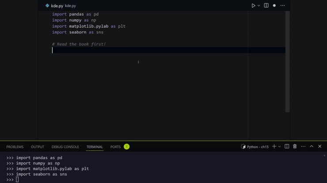
Task: Open editor More Actions ellipsis menu
Action: (283, 6)
